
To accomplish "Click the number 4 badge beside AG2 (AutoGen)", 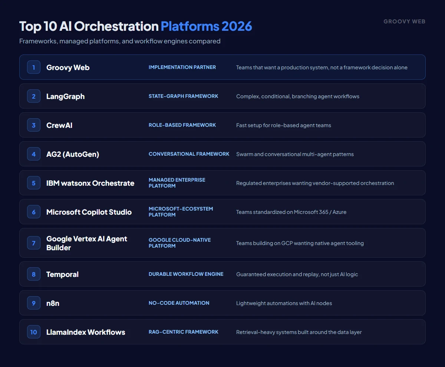I will pos(34,154).
